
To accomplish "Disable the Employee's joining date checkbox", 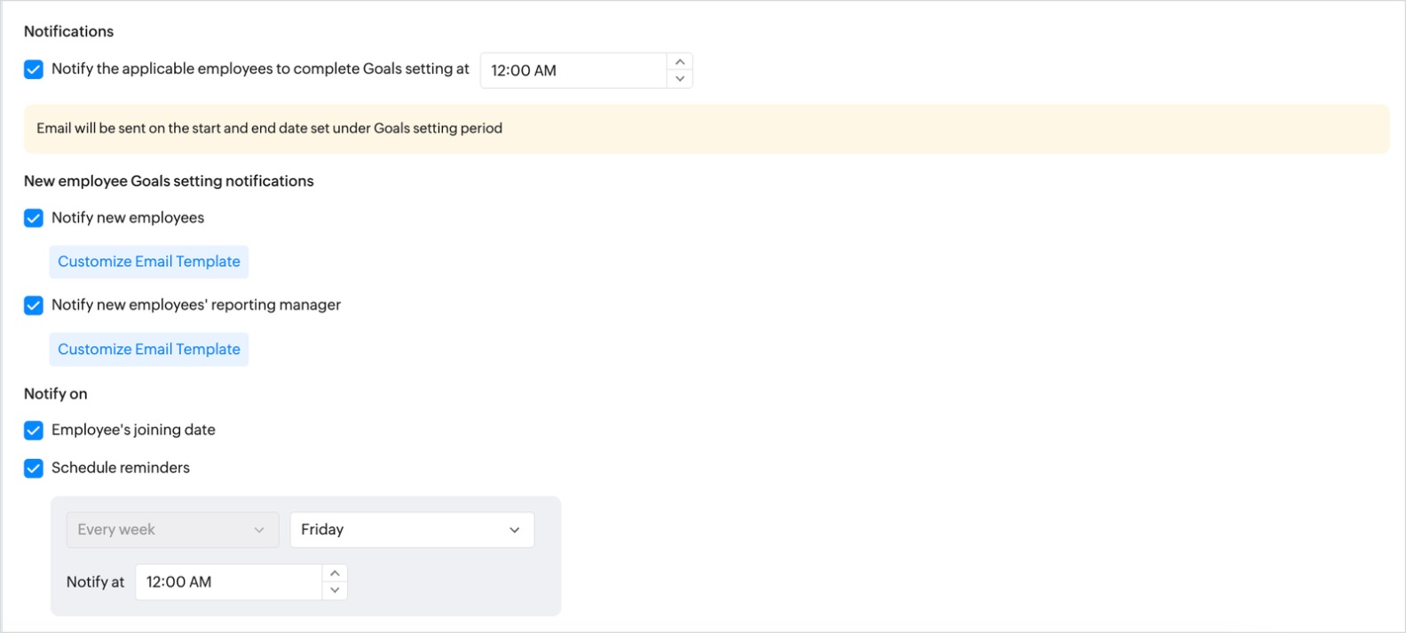I will click(x=34, y=431).
